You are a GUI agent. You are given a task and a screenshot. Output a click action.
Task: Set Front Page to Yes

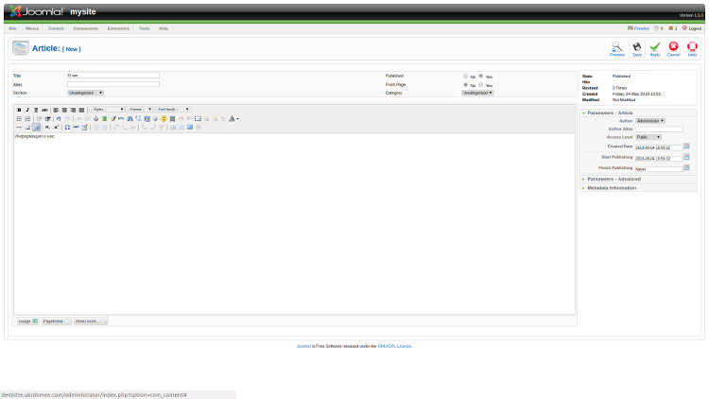480,84
